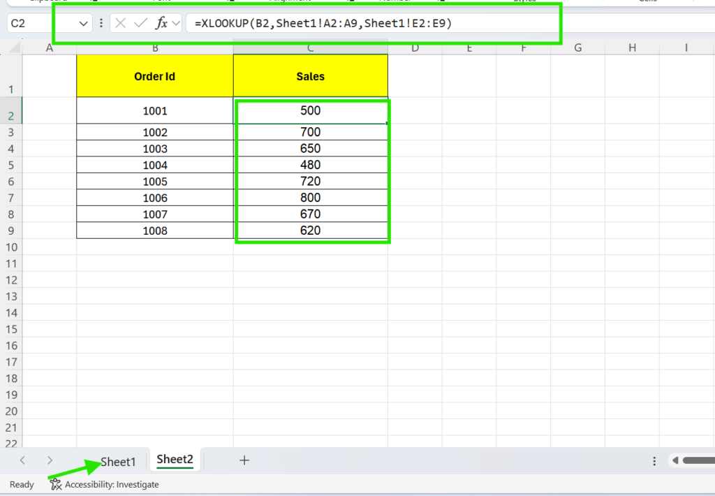Click the Sales header cell
715x496 pixels.
(x=311, y=76)
